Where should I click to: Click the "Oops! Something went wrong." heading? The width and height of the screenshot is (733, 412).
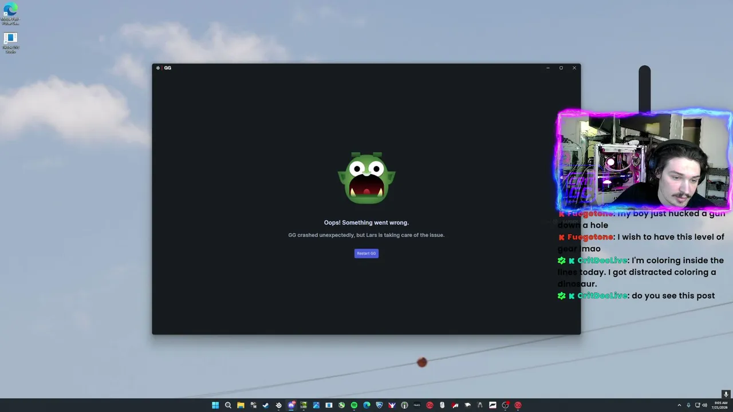(366, 223)
